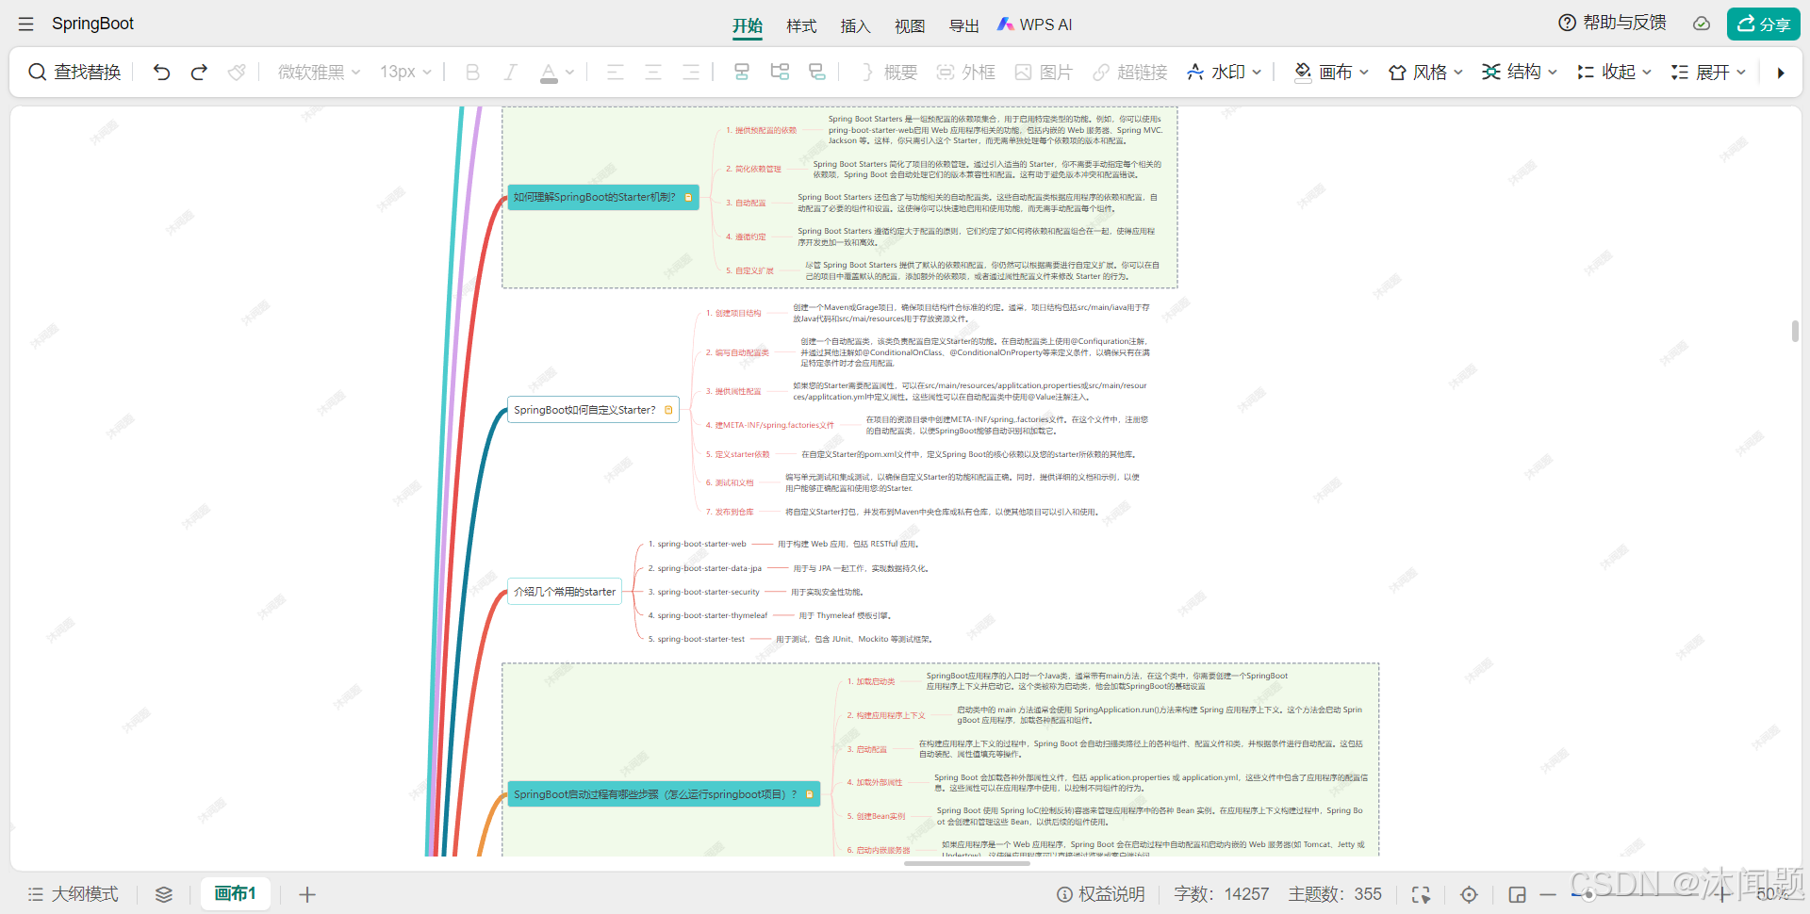The image size is (1810, 914).
Task: Insert a subtopic icon
Action: tap(780, 72)
